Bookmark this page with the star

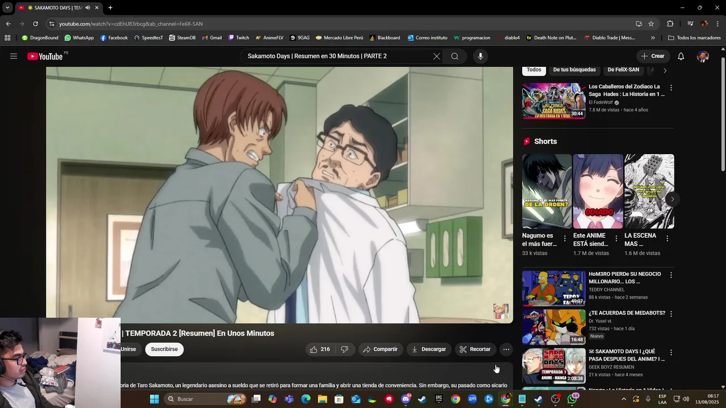pos(651,24)
